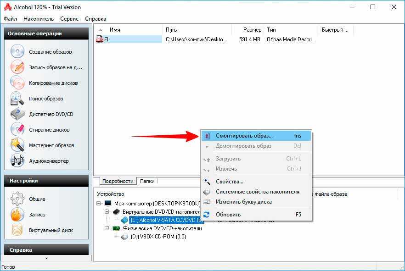
Task: Click the Поиск образов magnifier icon
Action: [x=17, y=99]
